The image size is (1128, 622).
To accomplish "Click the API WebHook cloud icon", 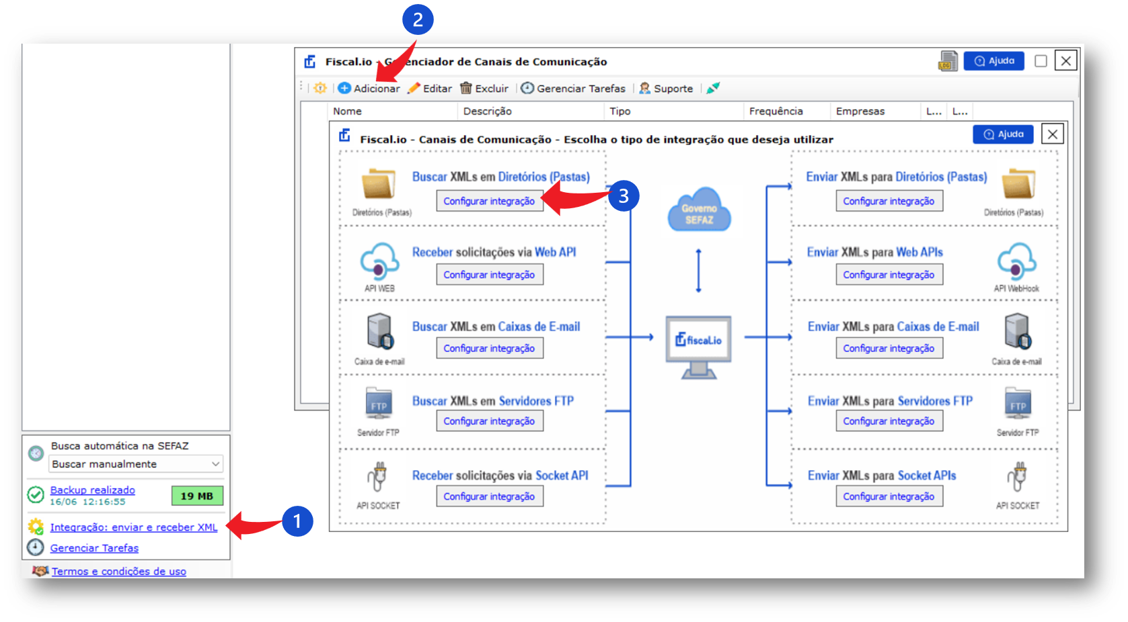I will (x=1017, y=261).
